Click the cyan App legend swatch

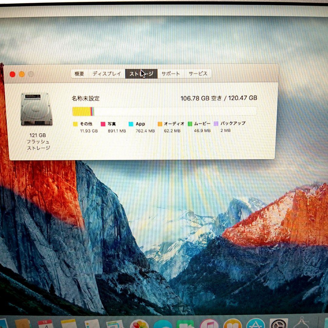click(131, 124)
